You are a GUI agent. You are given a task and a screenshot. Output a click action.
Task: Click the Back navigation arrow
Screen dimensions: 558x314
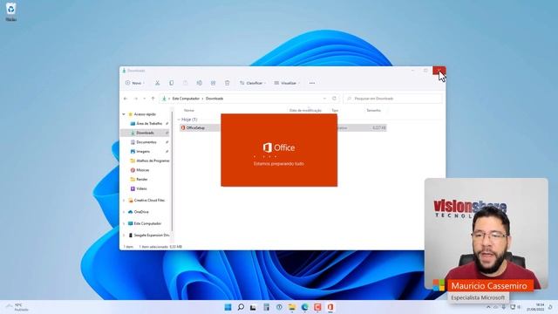(x=126, y=99)
